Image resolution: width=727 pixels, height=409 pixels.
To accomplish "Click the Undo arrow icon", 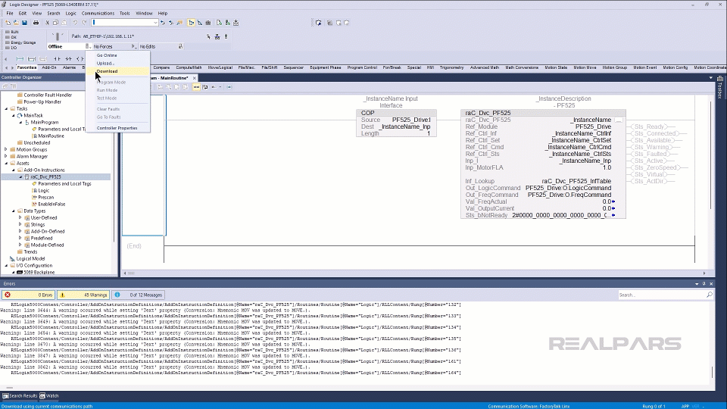I will tap(75, 22).
